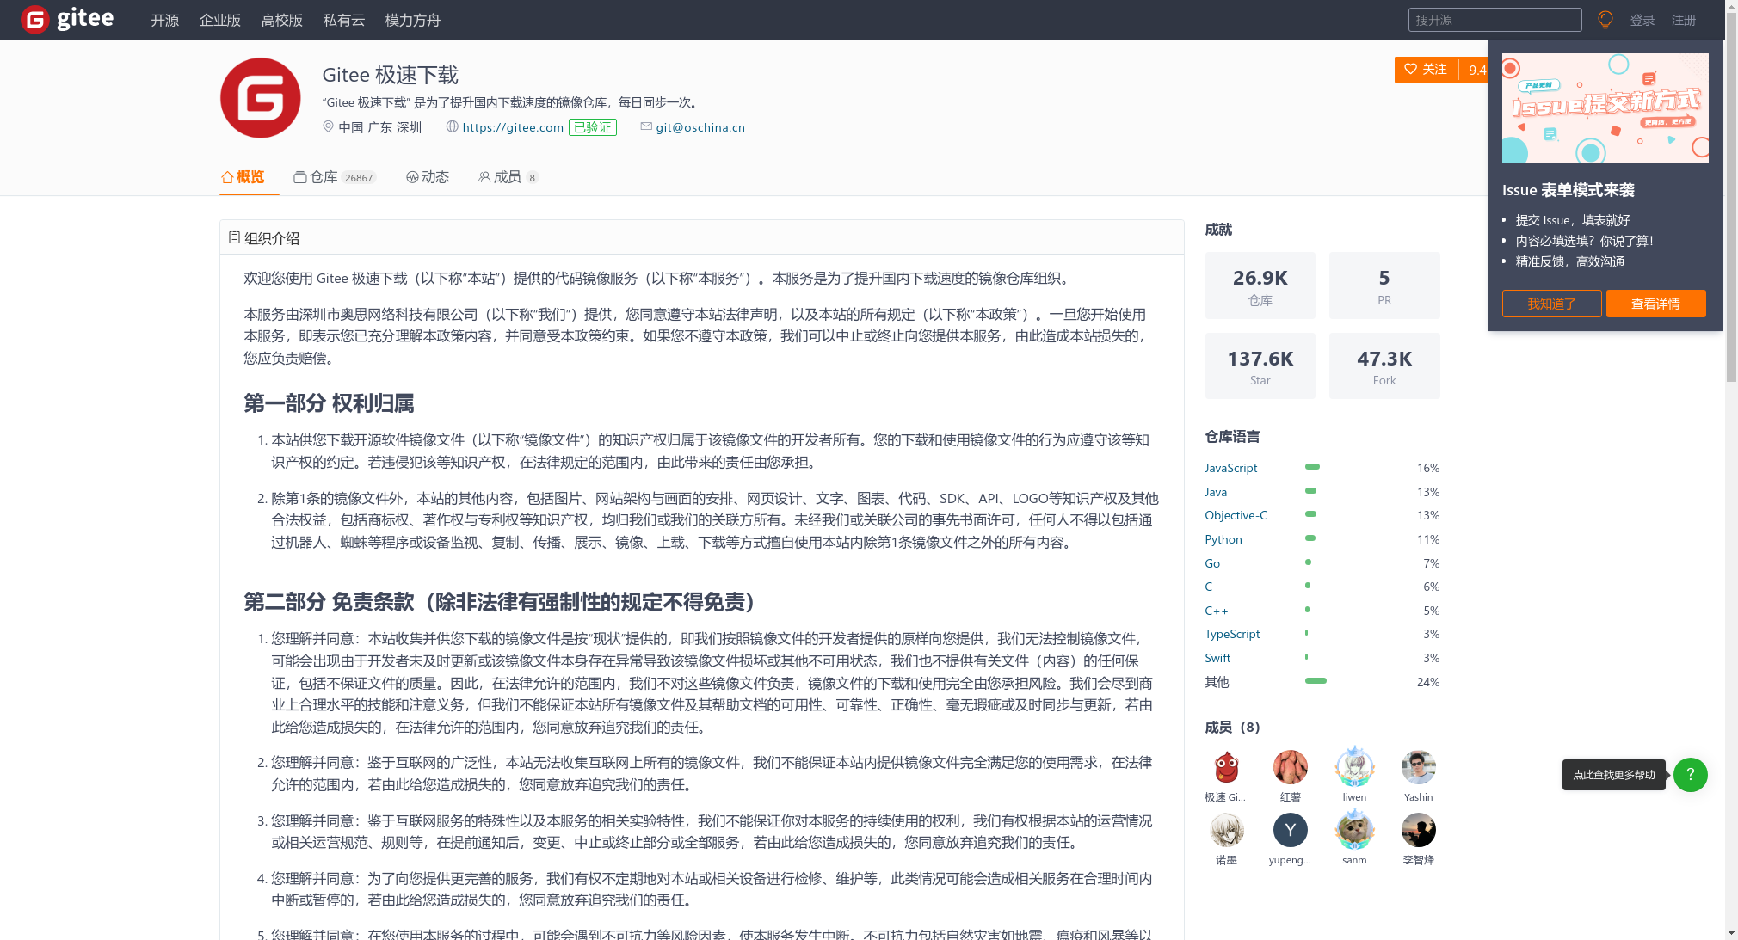Follow organization with 关注 heart button
The width and height of the screenshot is (1738, 940).
click(x=1426, y=70)
